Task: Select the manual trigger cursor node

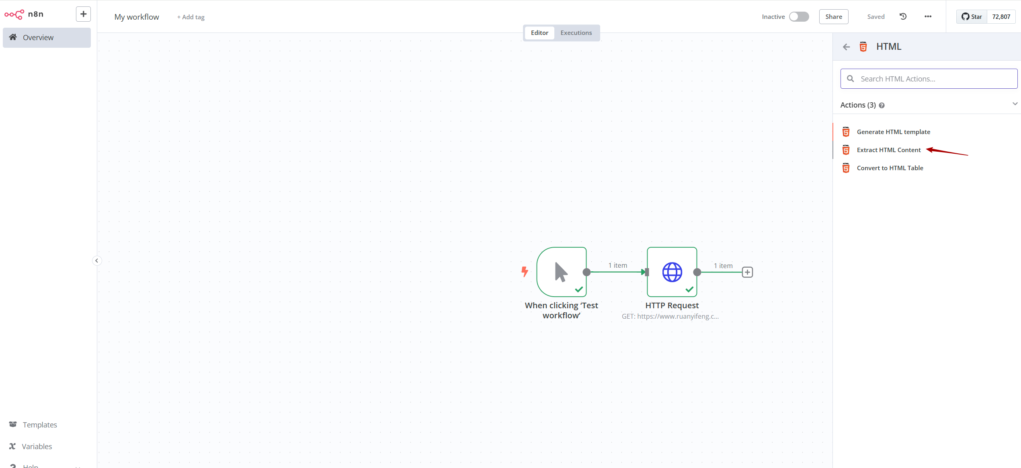Action: click(x=561, y=272)
